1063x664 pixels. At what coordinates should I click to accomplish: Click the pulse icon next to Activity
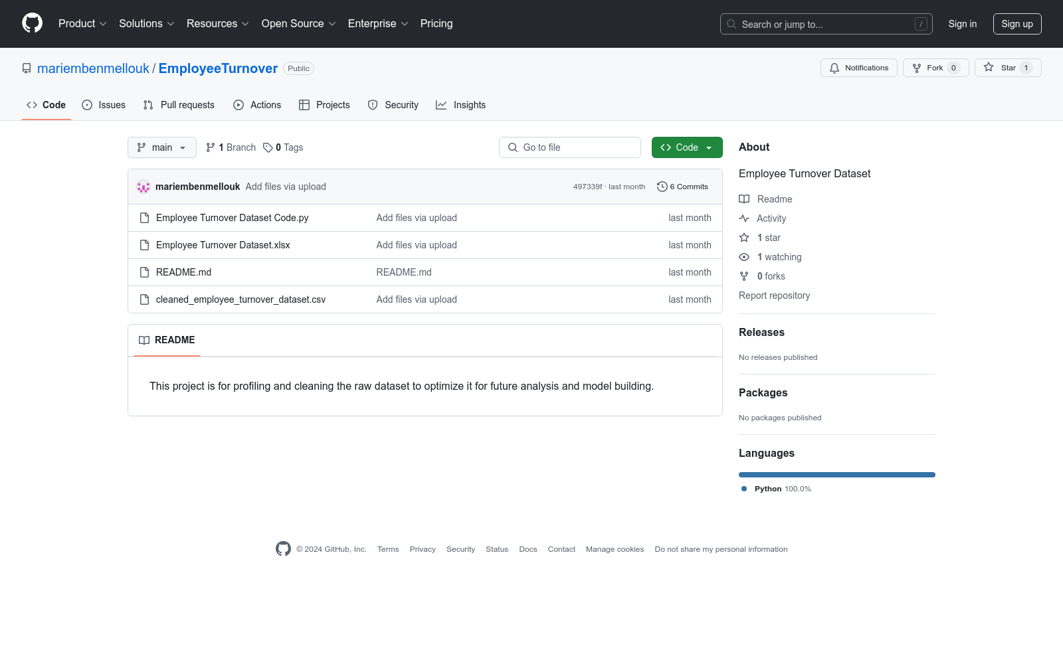[x=744, y=218]
